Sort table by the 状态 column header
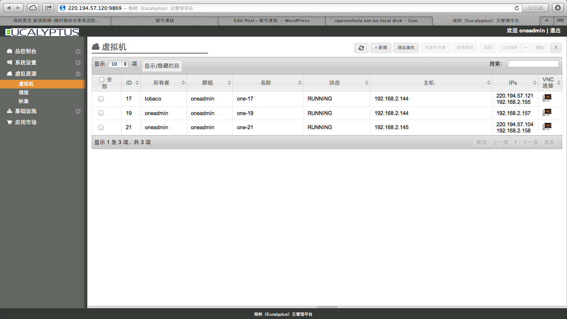 point(335,83)
